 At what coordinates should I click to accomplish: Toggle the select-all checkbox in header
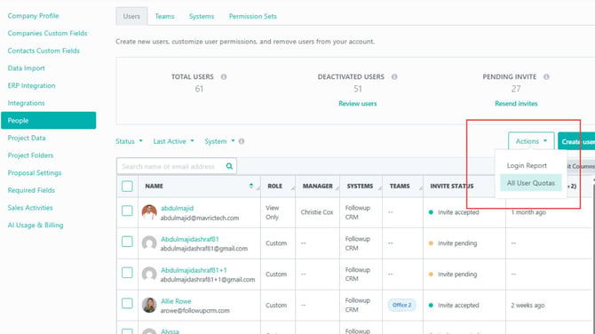pos(127,186)
